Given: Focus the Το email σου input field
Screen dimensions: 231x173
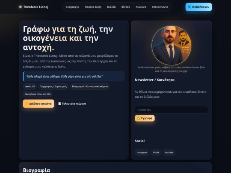Looking at the screenshot, I should coord(172,110).
